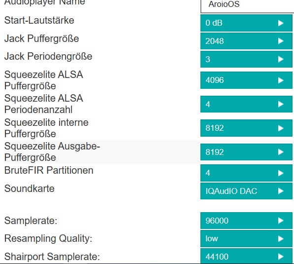Open the Shairport Samplerate 44100 dropdown

(x=246, y=256)
